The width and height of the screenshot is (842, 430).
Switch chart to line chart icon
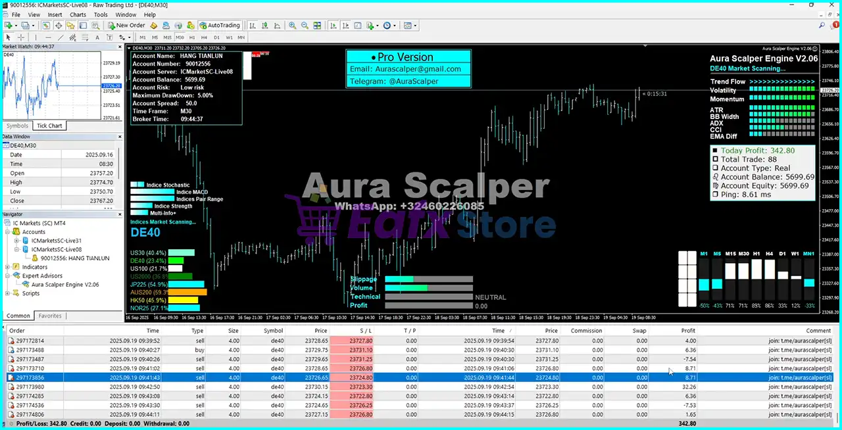click(x=277, y=26)
